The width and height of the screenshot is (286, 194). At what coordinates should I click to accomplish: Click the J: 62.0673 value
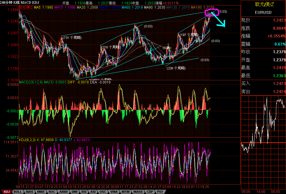pyautogui.click(x=81, y=140)
